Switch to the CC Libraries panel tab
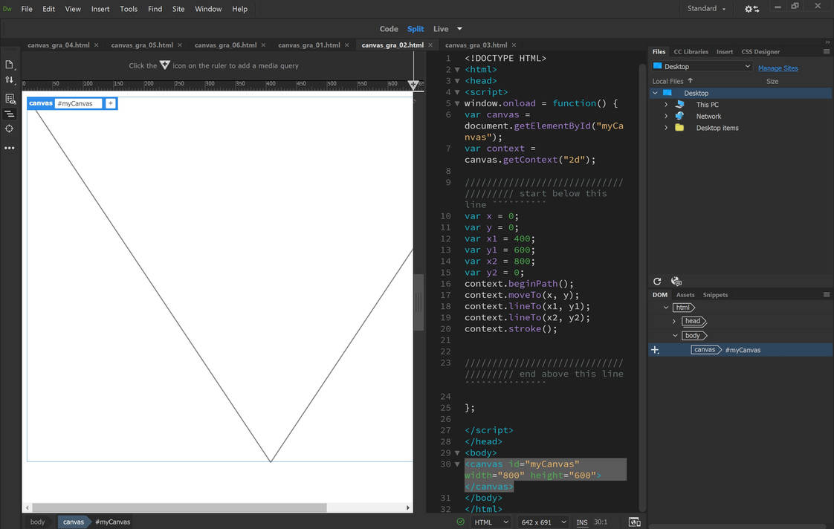The image size is (834, 529). (x=691, y=51)
